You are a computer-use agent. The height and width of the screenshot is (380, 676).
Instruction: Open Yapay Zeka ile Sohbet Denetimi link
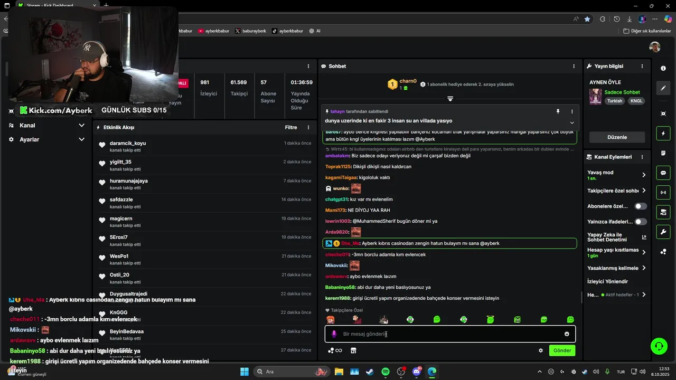pos(617,237)
